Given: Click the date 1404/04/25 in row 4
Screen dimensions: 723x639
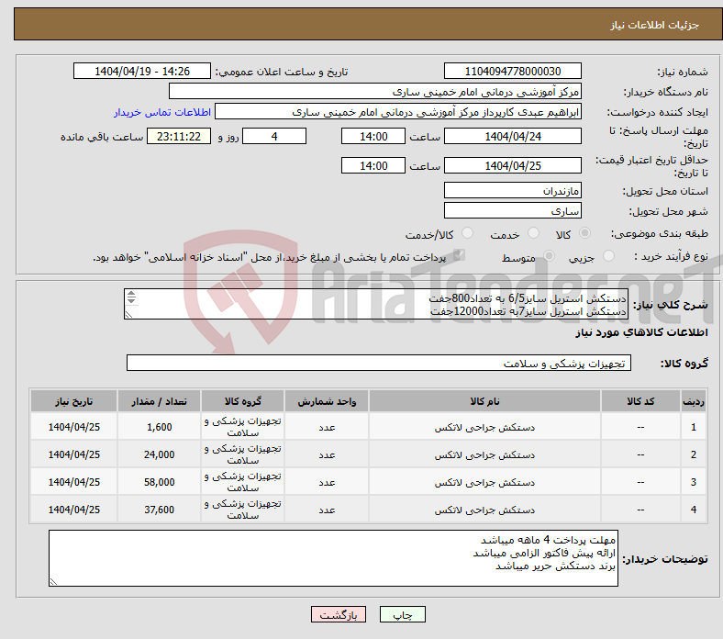Looking at the screenshot, I should 73,510.
